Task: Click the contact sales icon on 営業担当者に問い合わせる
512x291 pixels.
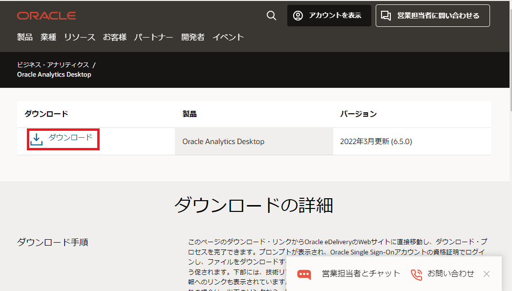Action: click(385, 15)
